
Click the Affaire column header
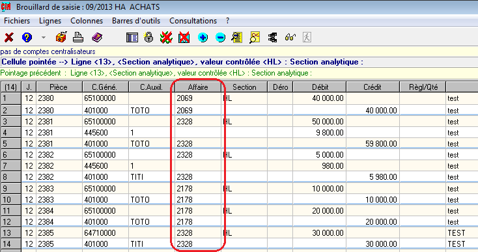tap(198, 87)
